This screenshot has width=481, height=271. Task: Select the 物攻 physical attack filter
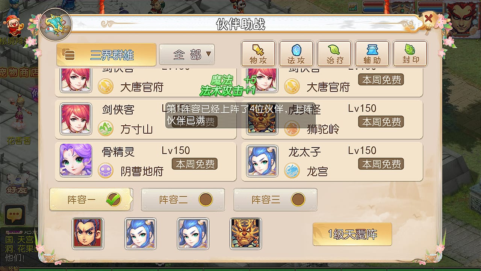(258, 54)
